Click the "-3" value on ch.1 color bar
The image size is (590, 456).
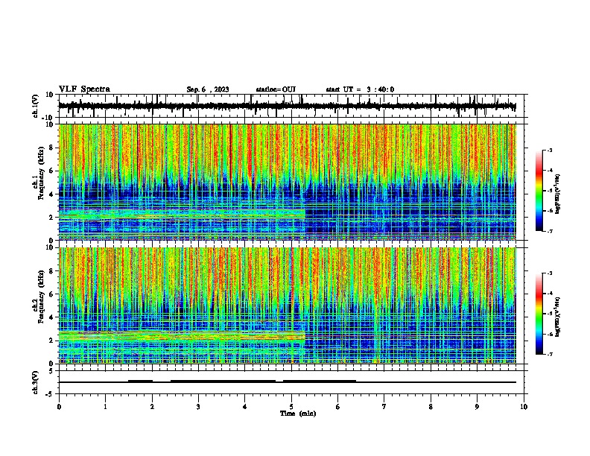tap(549, 151)
